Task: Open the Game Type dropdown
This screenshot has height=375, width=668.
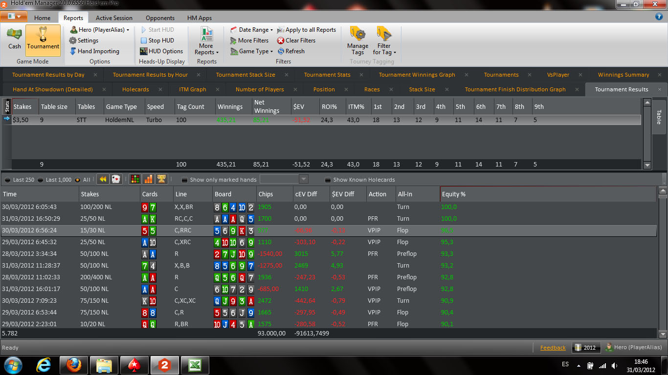Action: 251,51
